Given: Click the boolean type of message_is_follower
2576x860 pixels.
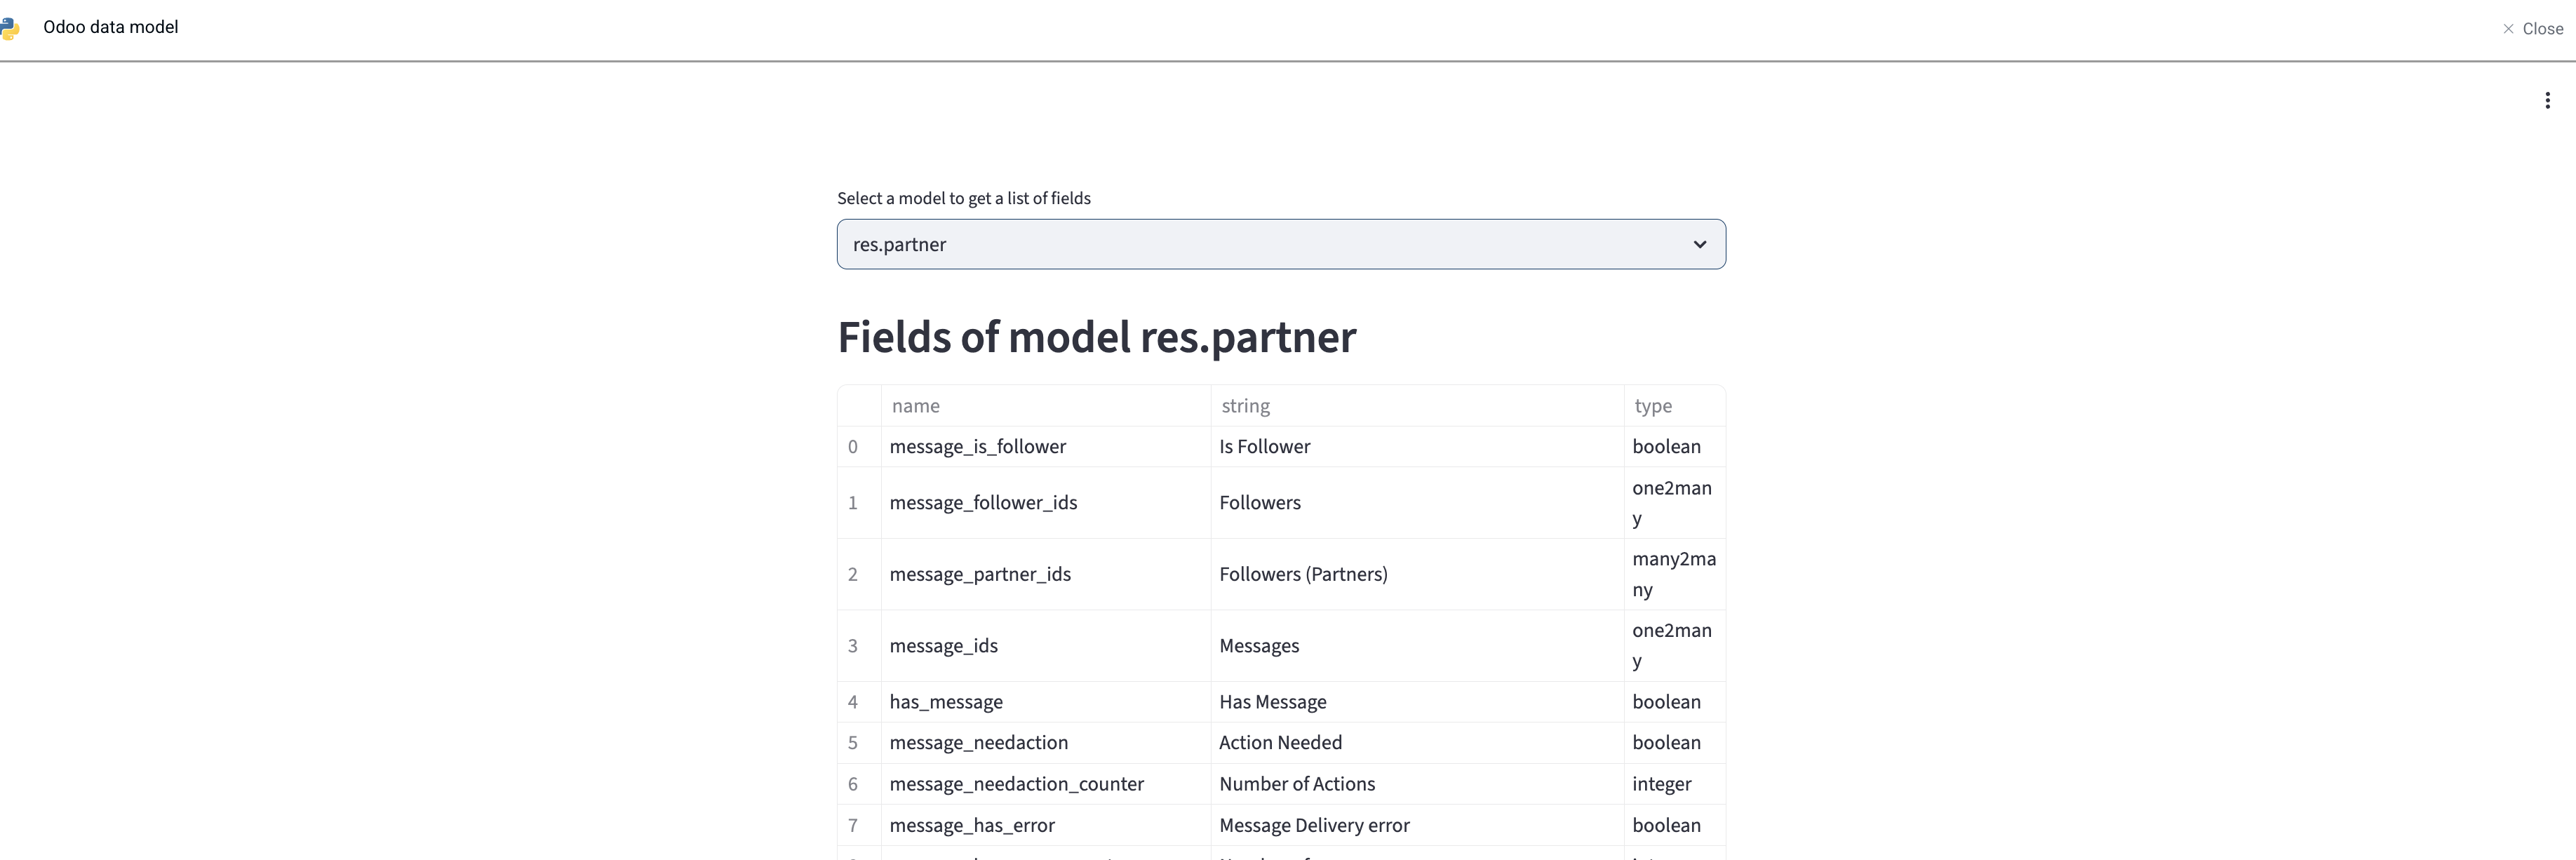Looking at the screenshot, I should [1674, 447].
